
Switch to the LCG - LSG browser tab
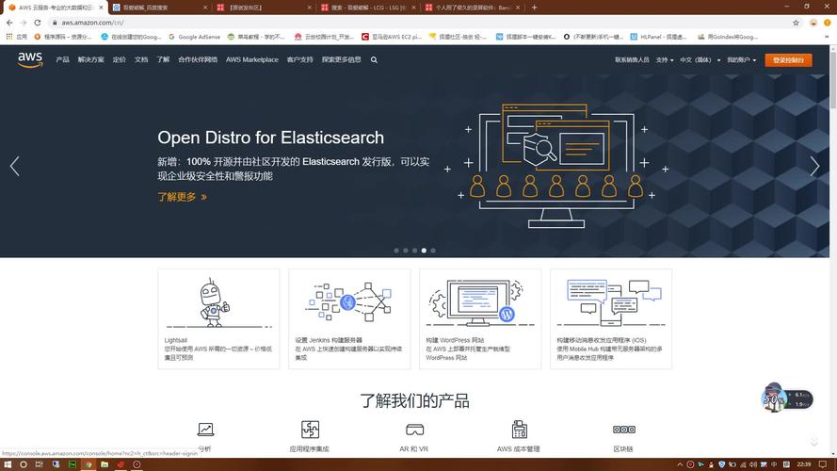pyautogui.click(x=368, y=8)
